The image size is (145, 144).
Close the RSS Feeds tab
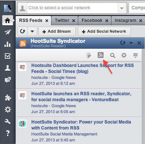tap(47, 20)
